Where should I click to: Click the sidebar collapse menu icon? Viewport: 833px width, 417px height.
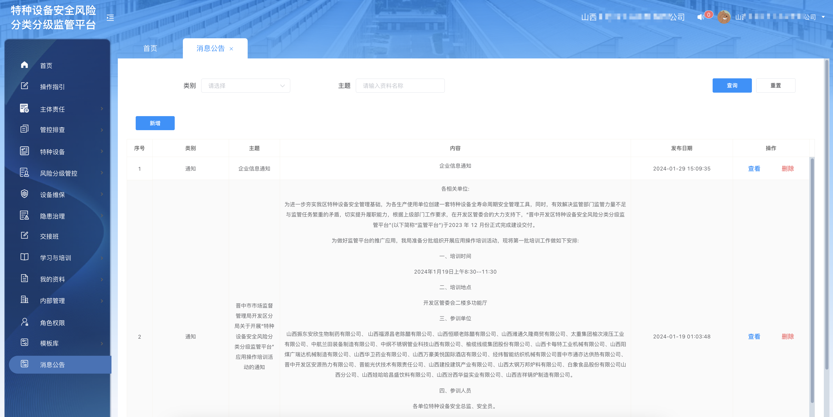point(110,18)
